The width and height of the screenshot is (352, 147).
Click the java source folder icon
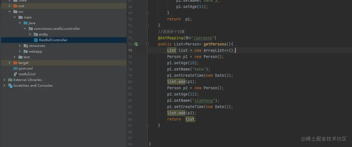click(25, 23)
